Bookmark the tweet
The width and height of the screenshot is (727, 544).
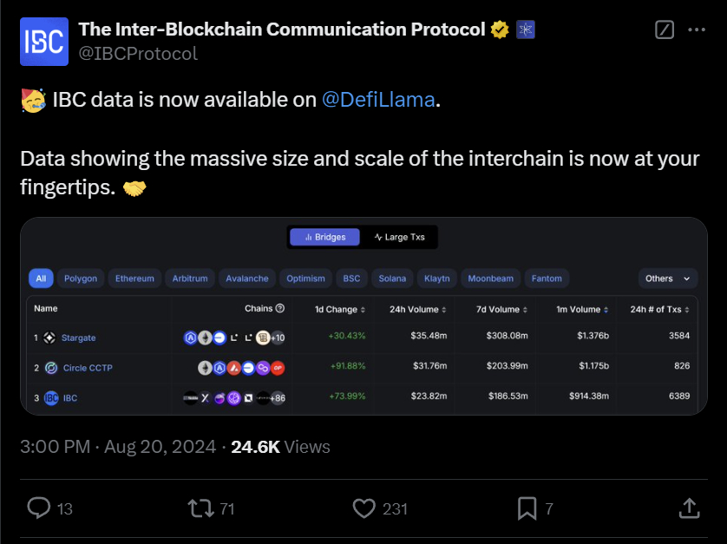click(x=529, y=509)
